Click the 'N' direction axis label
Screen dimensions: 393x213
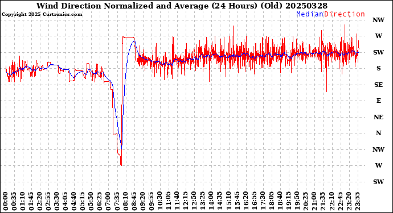pos(378,133)
